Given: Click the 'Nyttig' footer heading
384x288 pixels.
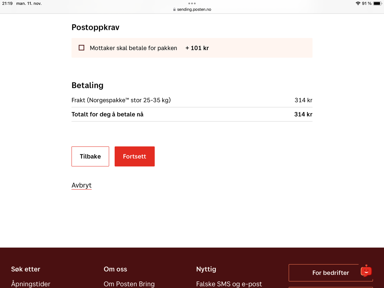Looking at the screenshot, I should coord(206,269).
